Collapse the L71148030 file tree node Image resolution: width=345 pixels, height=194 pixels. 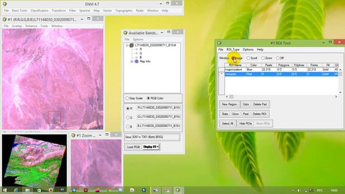coord(127,45)
